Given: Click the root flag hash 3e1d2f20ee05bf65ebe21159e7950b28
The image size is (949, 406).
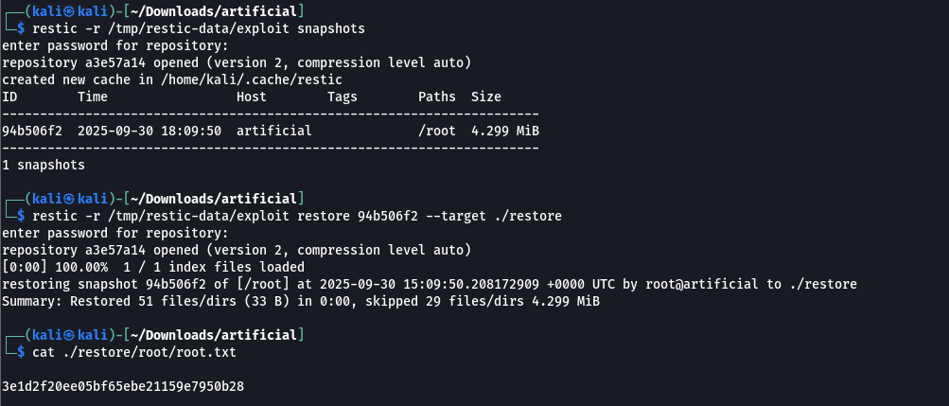Looking at the screenshot, I should tap(123, 386).
